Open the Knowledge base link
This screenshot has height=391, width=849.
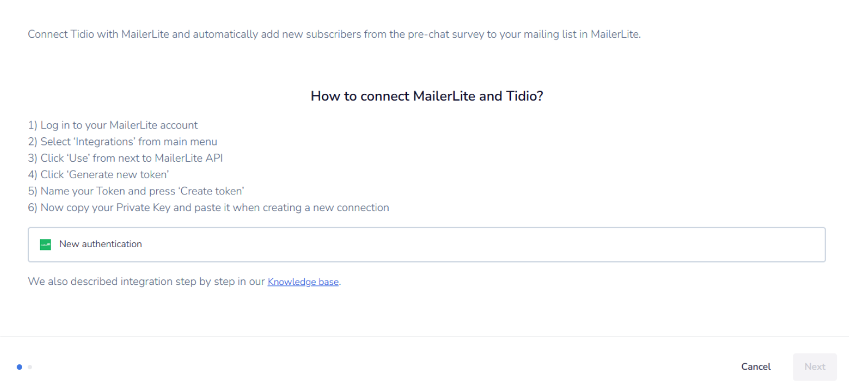(x=303, y=282)
